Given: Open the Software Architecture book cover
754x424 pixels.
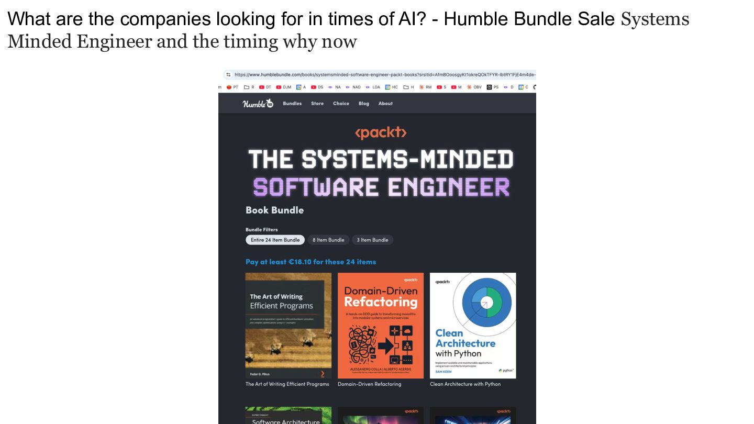Looking at the screenshot, I should 289,416.
